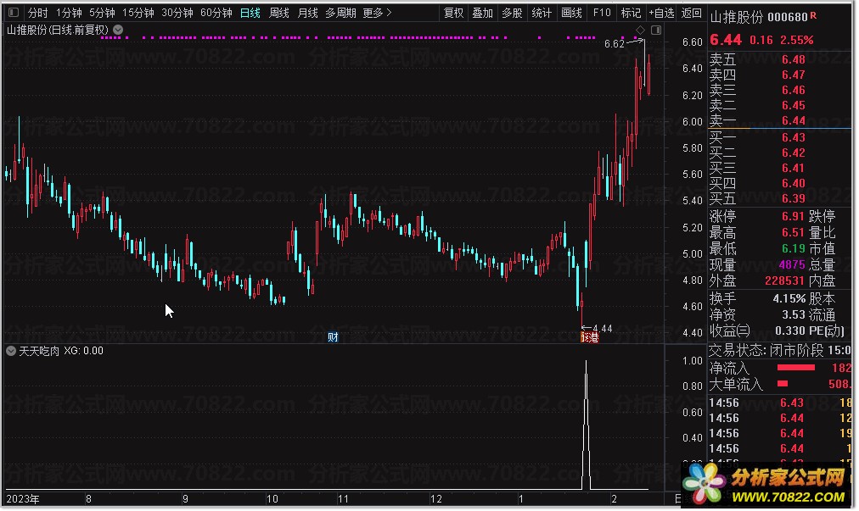Open the 复权 adjustment menu
The width and height of the screenshot is (859, 511).
pyautogui.click(x=453, y=13)
